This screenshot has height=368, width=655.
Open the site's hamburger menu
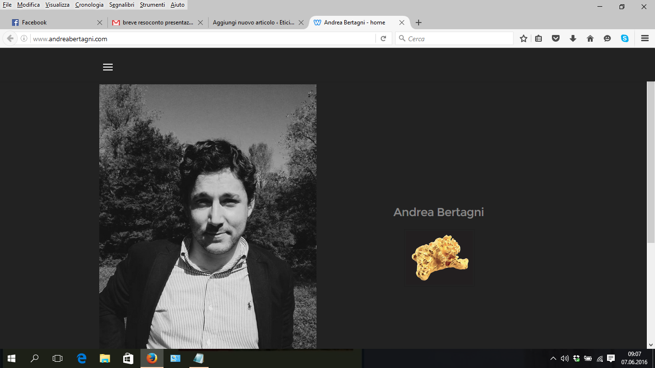[x=108, y=67]
